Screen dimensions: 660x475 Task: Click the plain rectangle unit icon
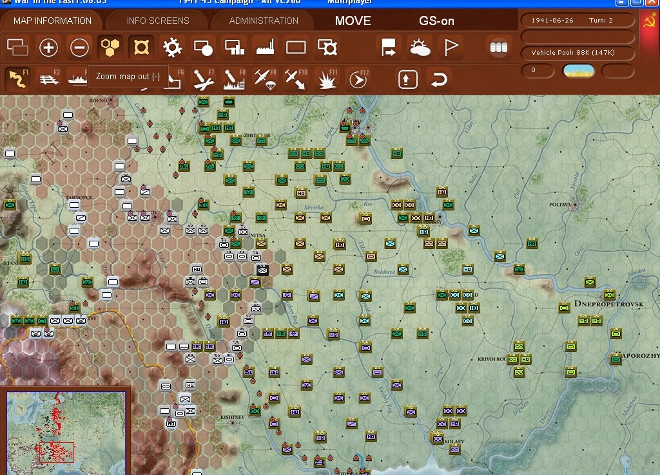click(296, 47)
